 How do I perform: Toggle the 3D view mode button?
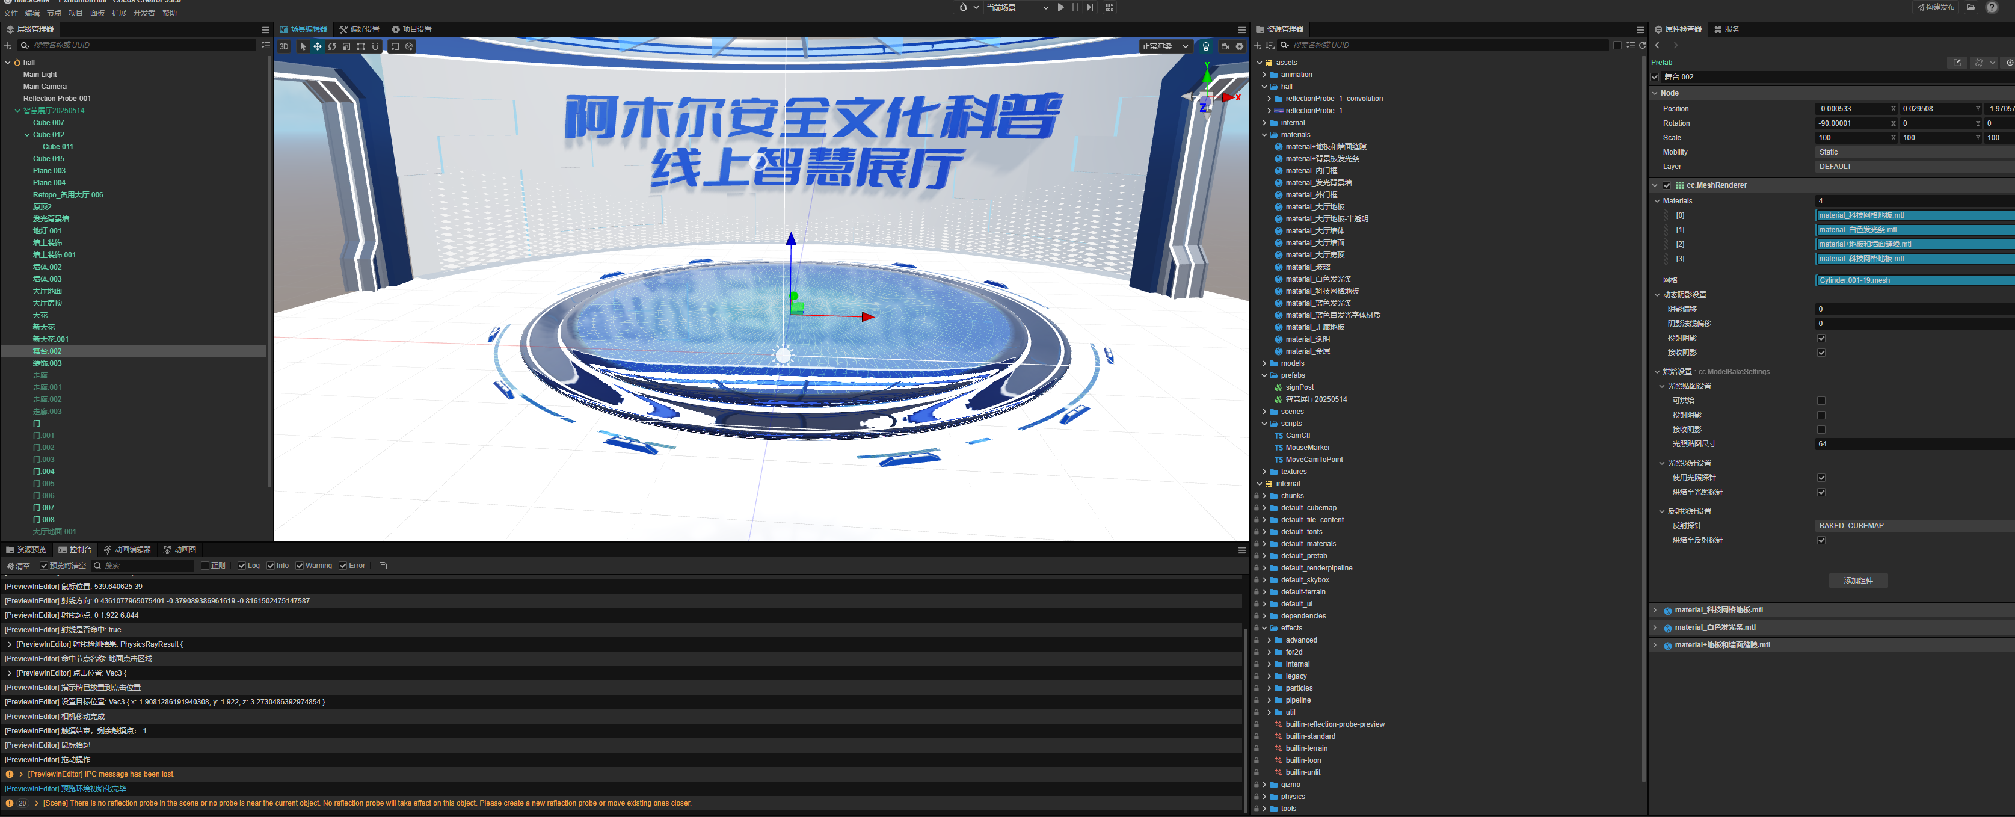(284, 46)
